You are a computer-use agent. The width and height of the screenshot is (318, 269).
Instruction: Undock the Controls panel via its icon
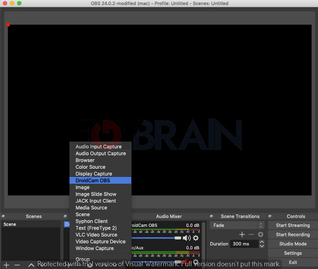click(x=270, y=216)
